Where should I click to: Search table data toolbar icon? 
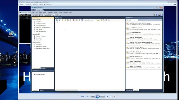pyautogui.click(x=57, y=15)
